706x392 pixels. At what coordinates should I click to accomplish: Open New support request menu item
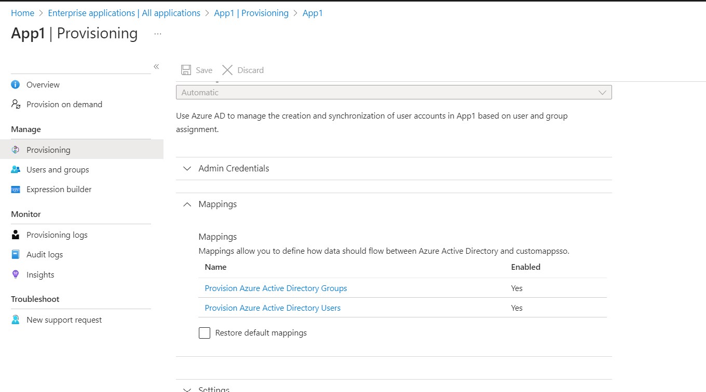64,320
